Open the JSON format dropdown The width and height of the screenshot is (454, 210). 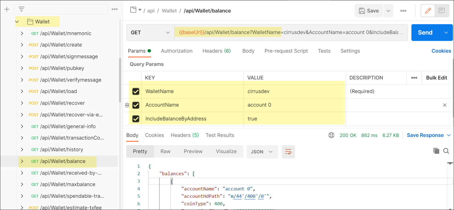262,152
